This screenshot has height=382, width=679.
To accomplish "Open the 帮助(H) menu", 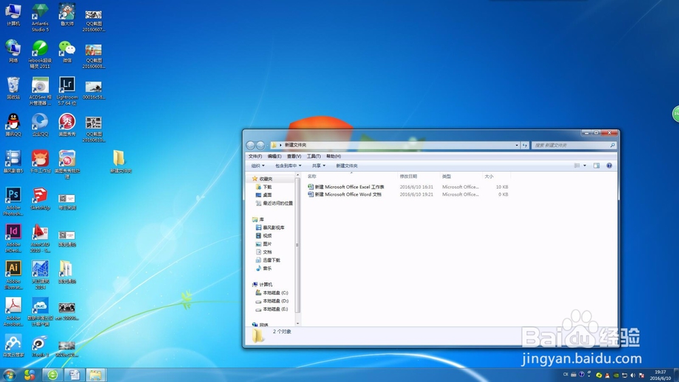I will point(333,156).
